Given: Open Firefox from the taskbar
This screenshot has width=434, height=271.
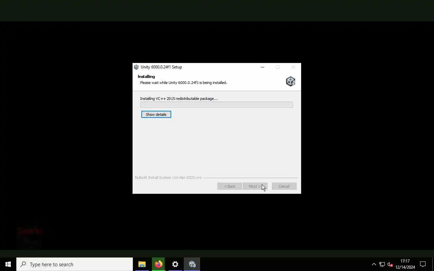Looking at the screenshot, I should 158,264.
